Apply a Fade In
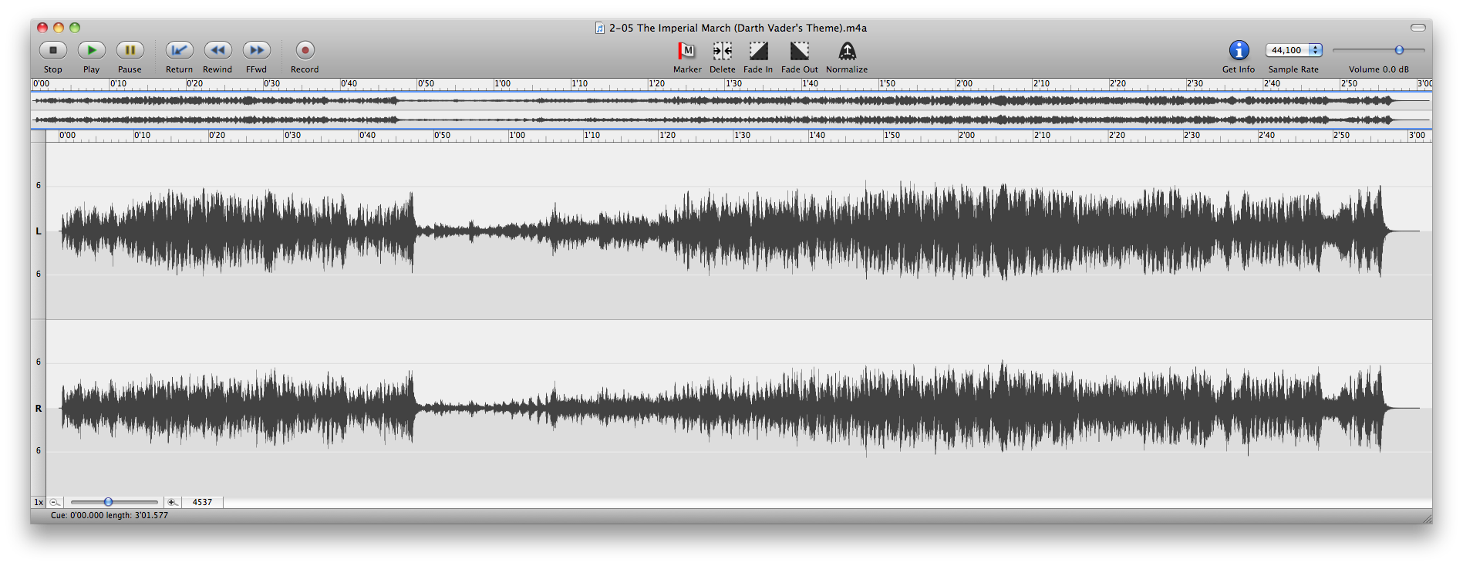The width and height of the screenshot is (1463, 566). click(x=759, y=51)
